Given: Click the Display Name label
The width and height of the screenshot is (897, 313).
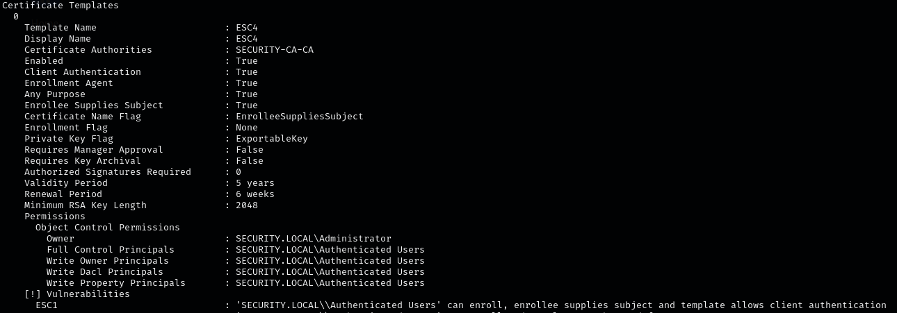Looking at the screenshot, I should [x=58, y=39].
